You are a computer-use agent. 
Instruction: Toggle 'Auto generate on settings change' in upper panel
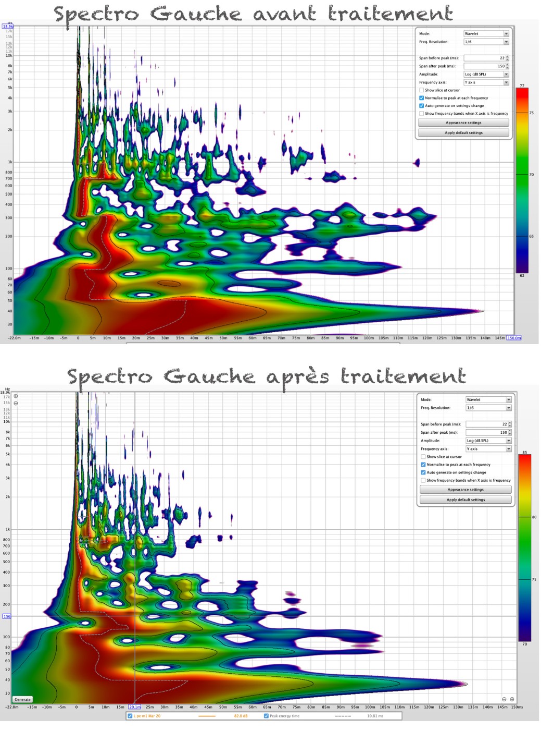422,106
